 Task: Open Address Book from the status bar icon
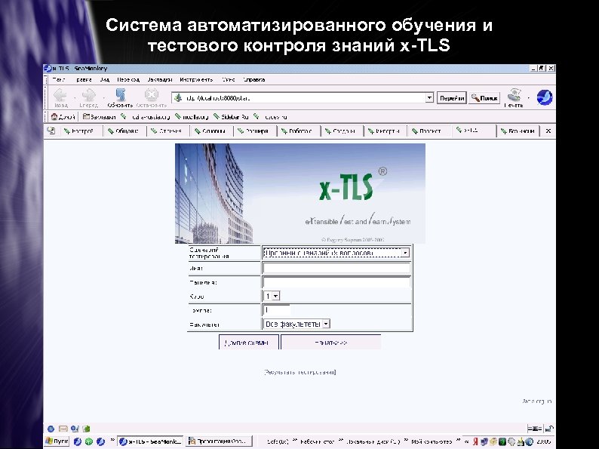coord(86,429)
